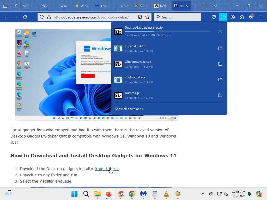Viewport: 267px width, 200px height.
Task: Open File Explorer from taskbar
Action: 98,194
